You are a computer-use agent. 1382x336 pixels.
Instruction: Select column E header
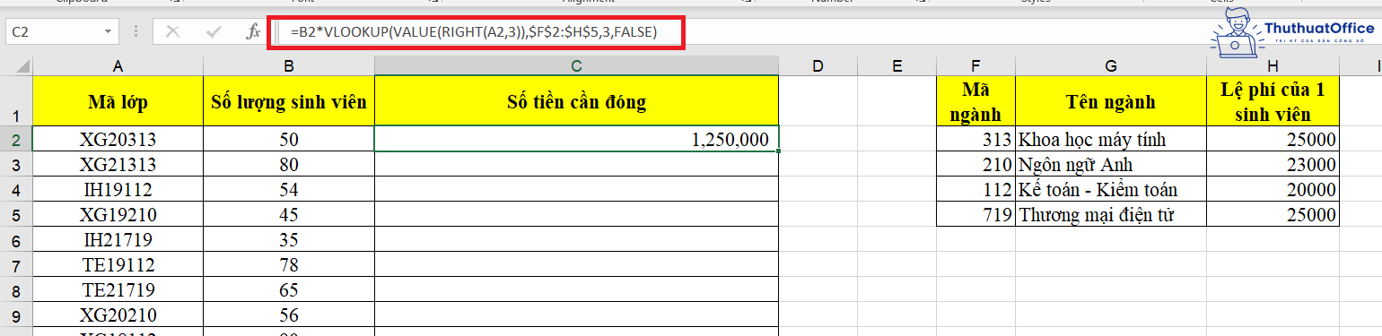click(x=897, y=65)
